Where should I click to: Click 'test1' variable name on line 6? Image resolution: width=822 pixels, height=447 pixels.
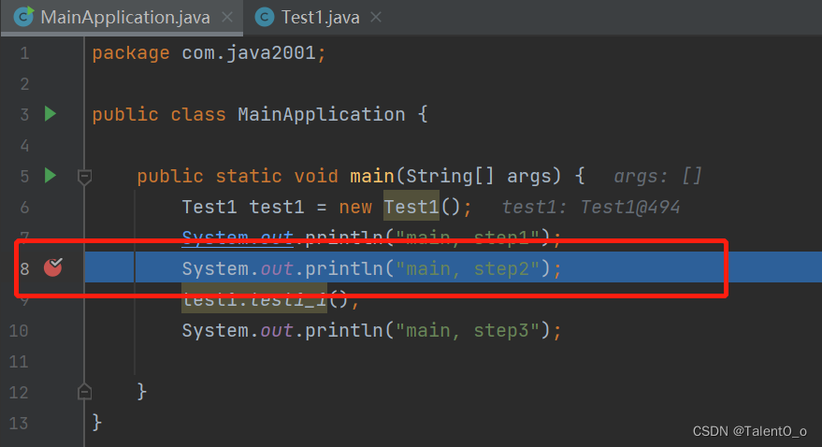[x=276, y=207]
